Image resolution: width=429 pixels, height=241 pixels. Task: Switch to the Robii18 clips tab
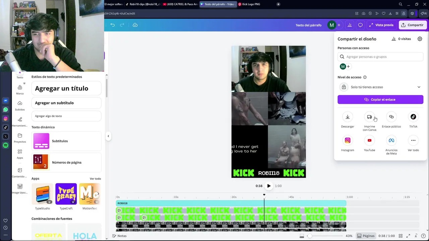point(143,4)
